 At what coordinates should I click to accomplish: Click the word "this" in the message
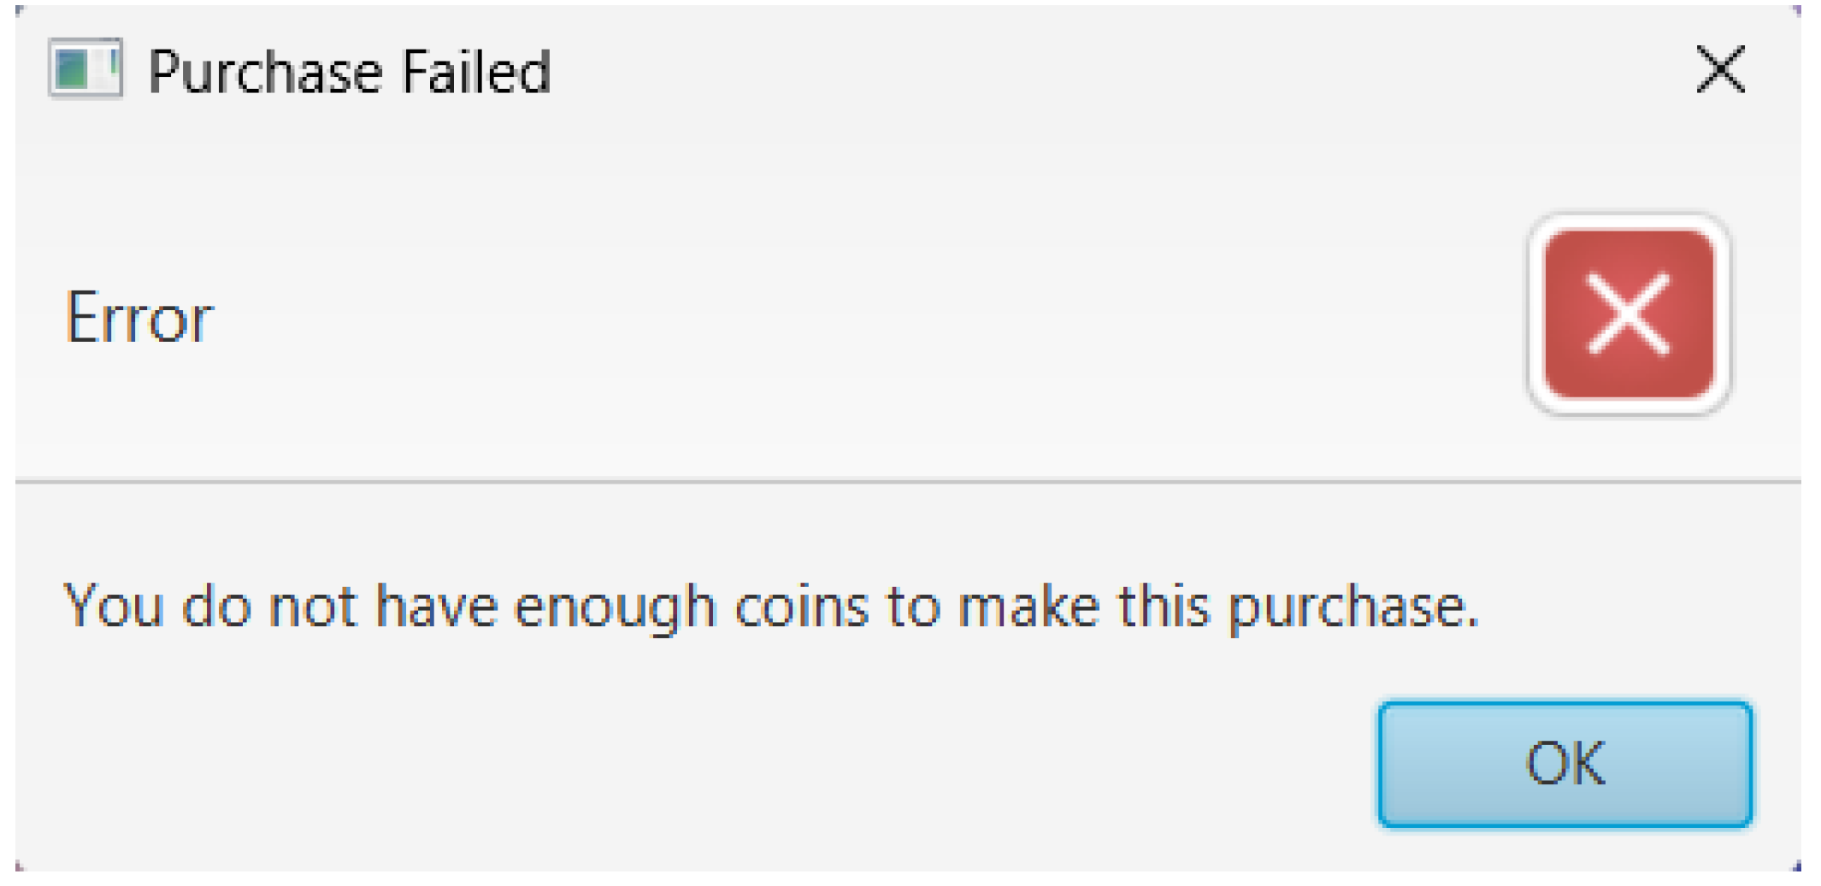[x=1164, y=607]
